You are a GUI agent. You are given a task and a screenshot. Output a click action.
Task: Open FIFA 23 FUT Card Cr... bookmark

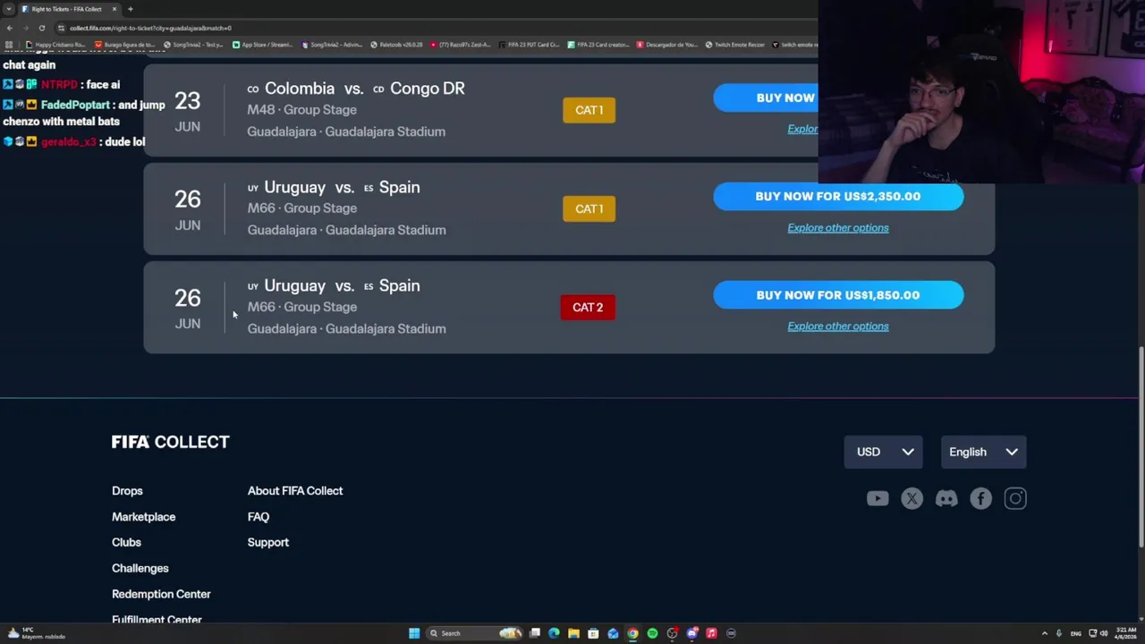tap(529, 45)
